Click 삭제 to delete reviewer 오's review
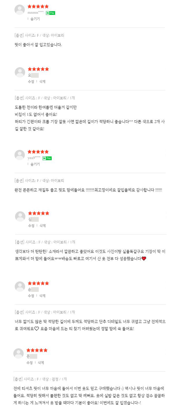Image resolution: width=176 pixels, height=413 pixels. click(42, 82)
